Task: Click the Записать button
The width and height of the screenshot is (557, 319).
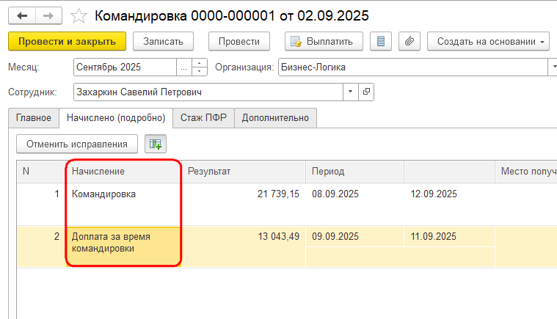Action: click(x=163, y=41)
